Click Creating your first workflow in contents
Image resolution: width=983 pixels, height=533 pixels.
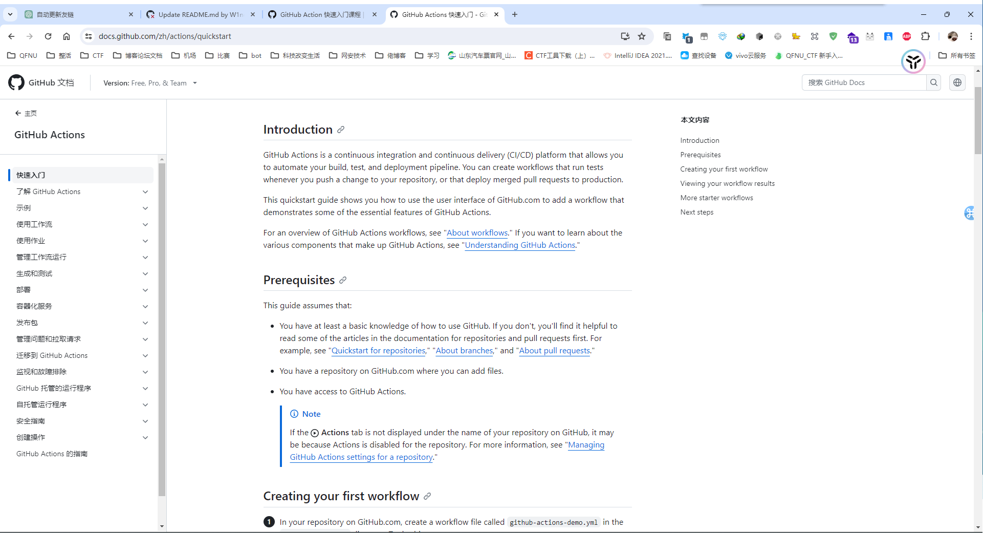[724, 169]
